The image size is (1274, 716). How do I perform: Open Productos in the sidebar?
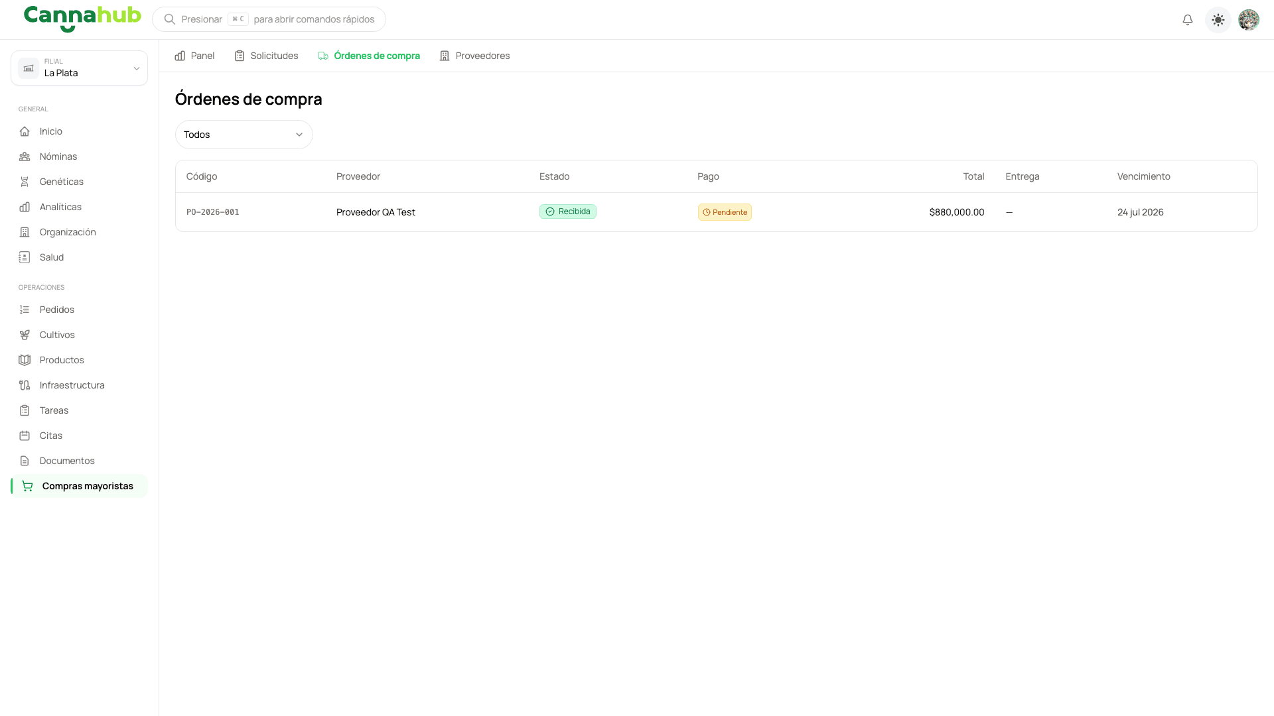tap(79, 360)
